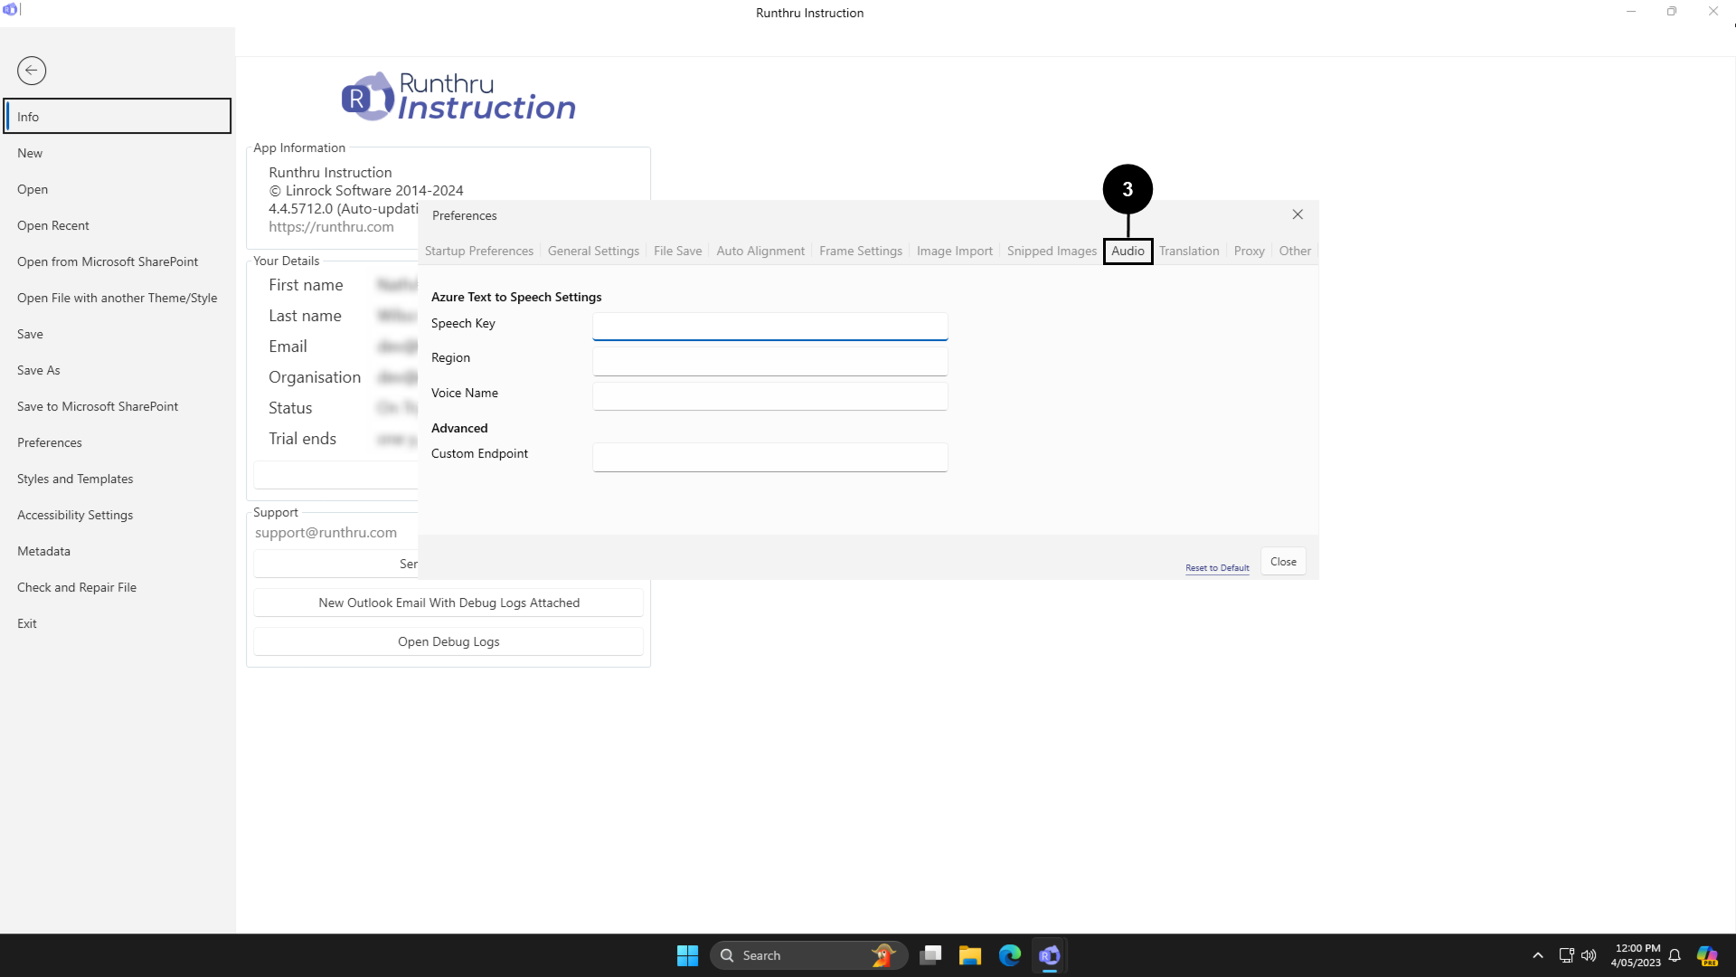Open the Snipped Images tab

pos(1052,251)
